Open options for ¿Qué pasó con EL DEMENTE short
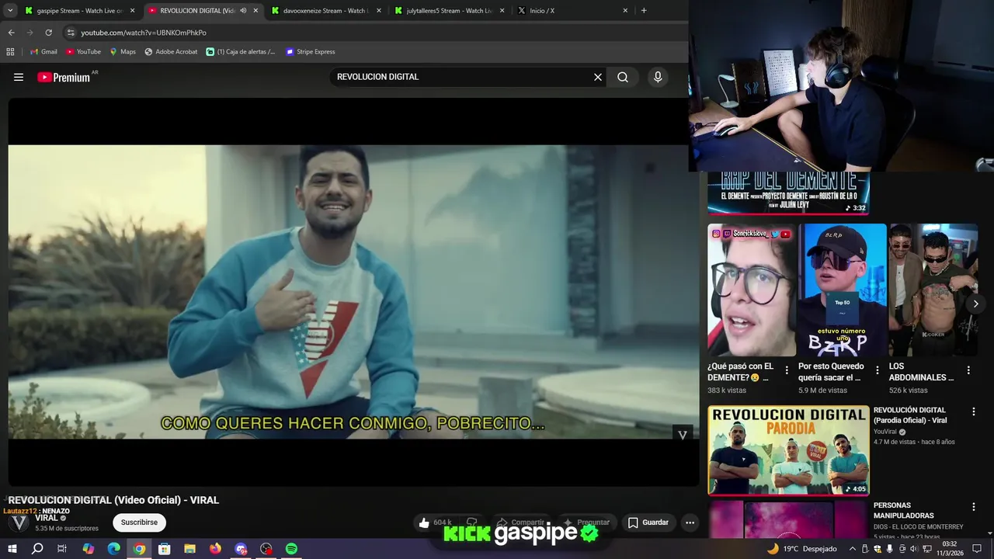 (x=787, y=370)
